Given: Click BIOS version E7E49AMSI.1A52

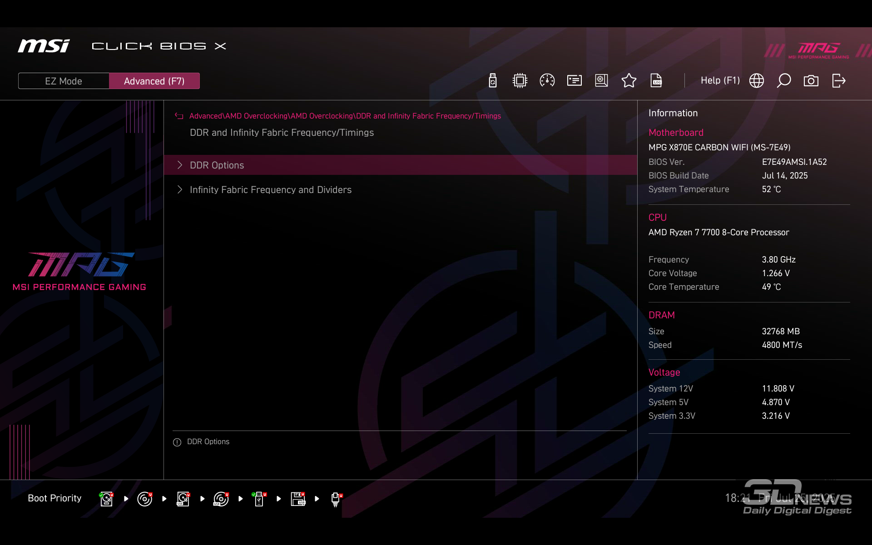Looking at the screenshot, I should coord(794,162).
